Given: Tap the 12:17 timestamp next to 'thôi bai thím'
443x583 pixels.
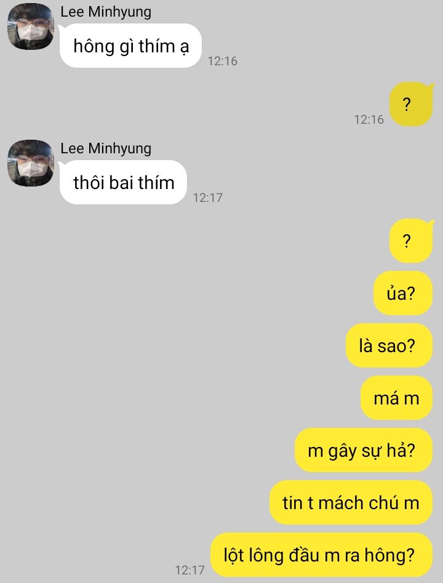Looking at the screenshot, I should 207,198.
